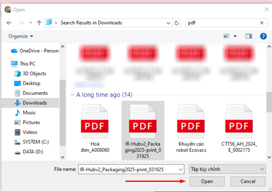Click the This PC monitor icon

pos(14,64)
